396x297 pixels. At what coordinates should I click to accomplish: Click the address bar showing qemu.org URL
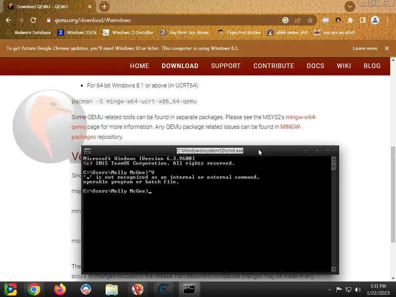[162, 20]
